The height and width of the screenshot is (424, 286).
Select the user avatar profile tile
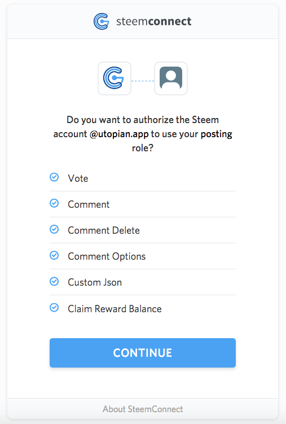(171, 78)
